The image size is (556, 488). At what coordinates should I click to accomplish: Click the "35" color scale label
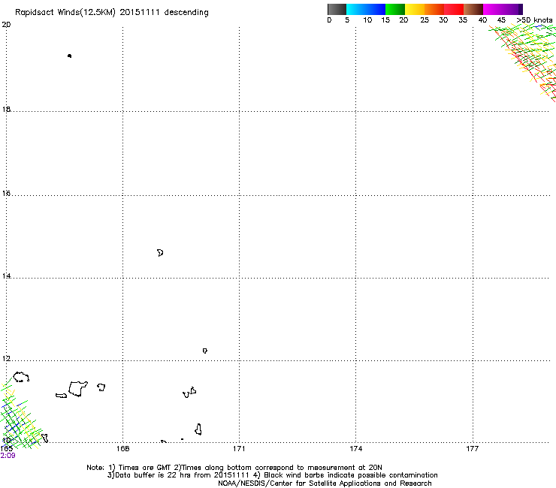pyautogui.click(x=463, y=20)
